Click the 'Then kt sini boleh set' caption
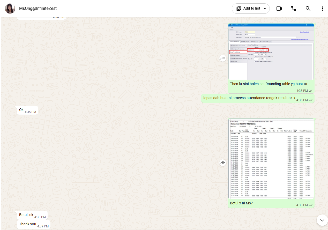 point(269,84)
